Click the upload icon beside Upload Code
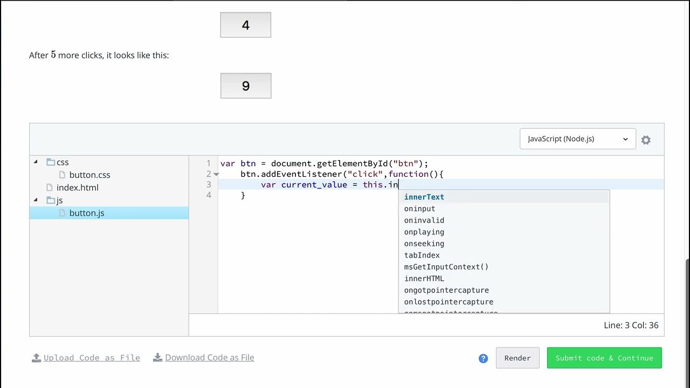This screenshot has width=690, height=388. pos(37,357)
